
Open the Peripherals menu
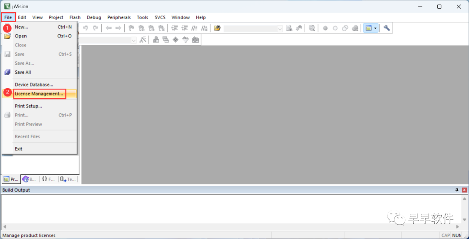pyautogui.click(x=119, y=17)
